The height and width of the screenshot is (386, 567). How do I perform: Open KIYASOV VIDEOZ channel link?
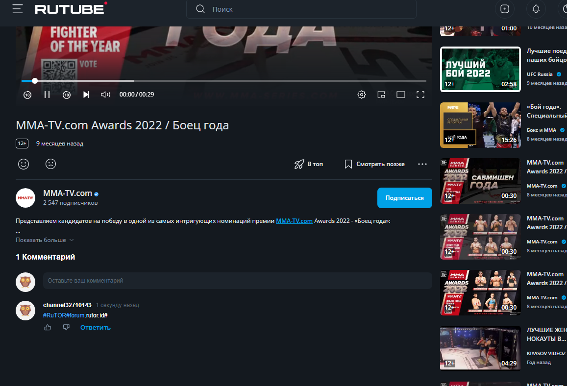tap(546, 354)
